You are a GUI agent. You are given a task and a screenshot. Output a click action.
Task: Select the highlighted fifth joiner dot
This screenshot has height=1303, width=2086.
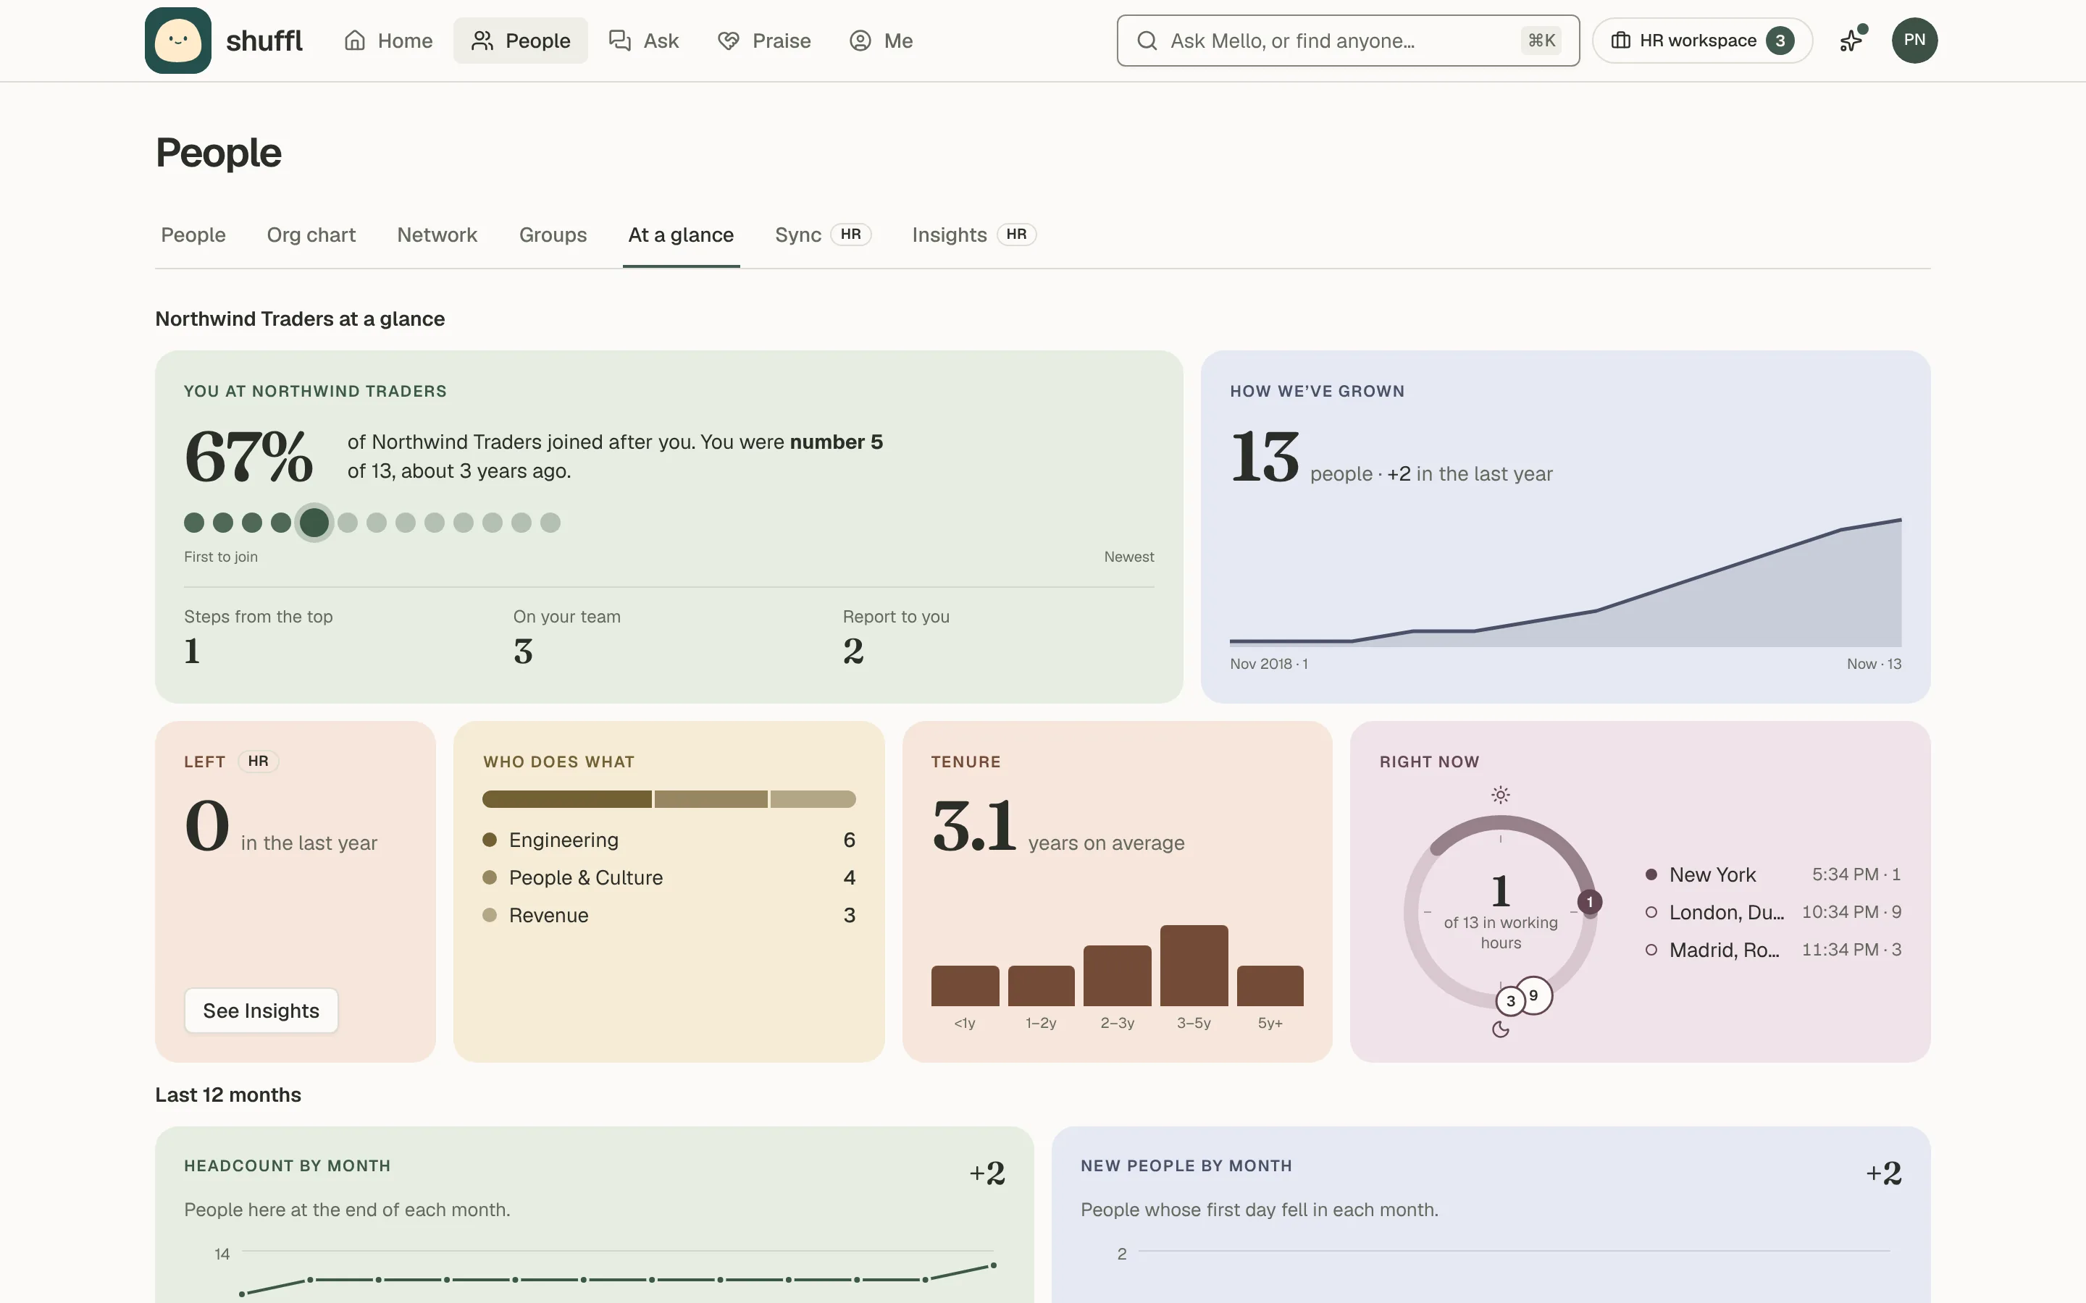[314, 522]
